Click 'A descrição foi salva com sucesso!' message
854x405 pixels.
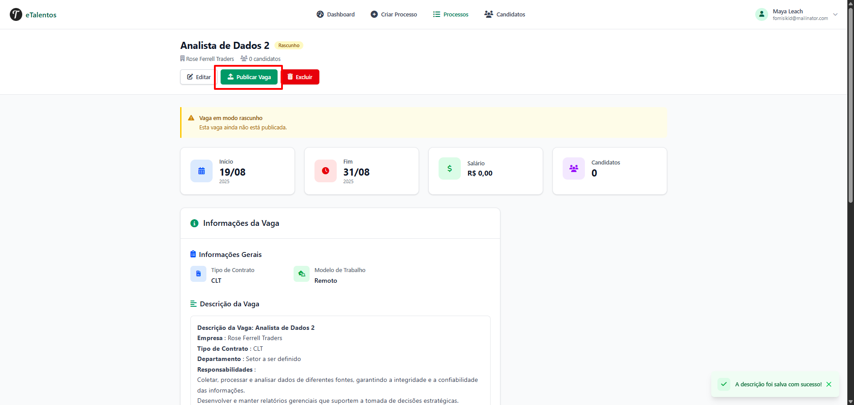[778, 384]
